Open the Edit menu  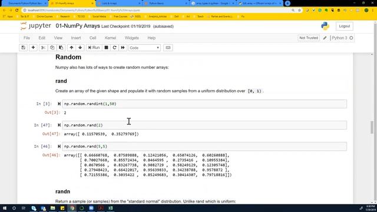42,38
